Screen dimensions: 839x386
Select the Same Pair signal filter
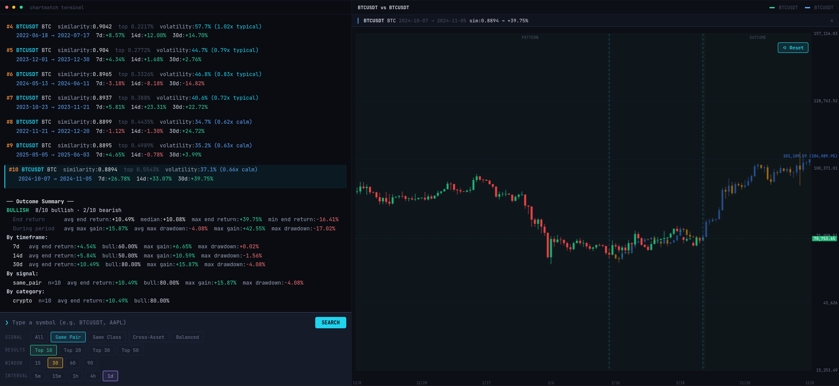(x=68, y=337)
